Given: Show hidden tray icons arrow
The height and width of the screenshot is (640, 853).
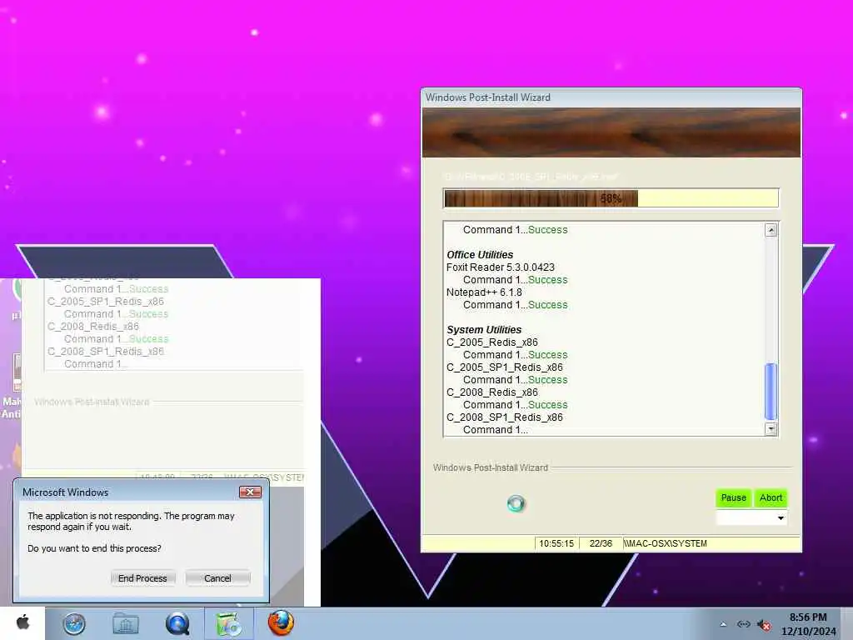Looking at the screenshot, I should point(723,624).
